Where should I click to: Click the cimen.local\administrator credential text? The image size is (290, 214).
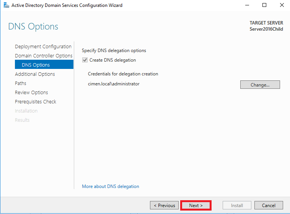click(x=114, y=84)
